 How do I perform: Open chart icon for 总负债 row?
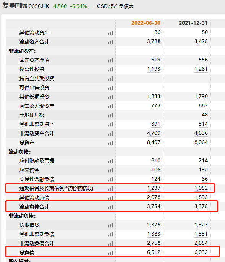click(110, 253)
